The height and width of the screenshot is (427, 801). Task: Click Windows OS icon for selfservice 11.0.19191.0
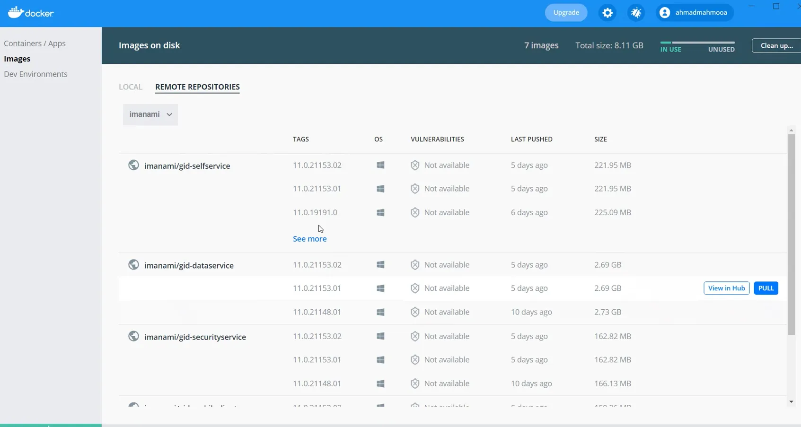pyautogui.click(x=380, y=213)
